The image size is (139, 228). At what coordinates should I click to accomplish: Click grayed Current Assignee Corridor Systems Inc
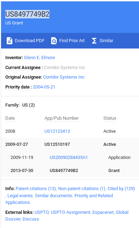coord(65,68)
